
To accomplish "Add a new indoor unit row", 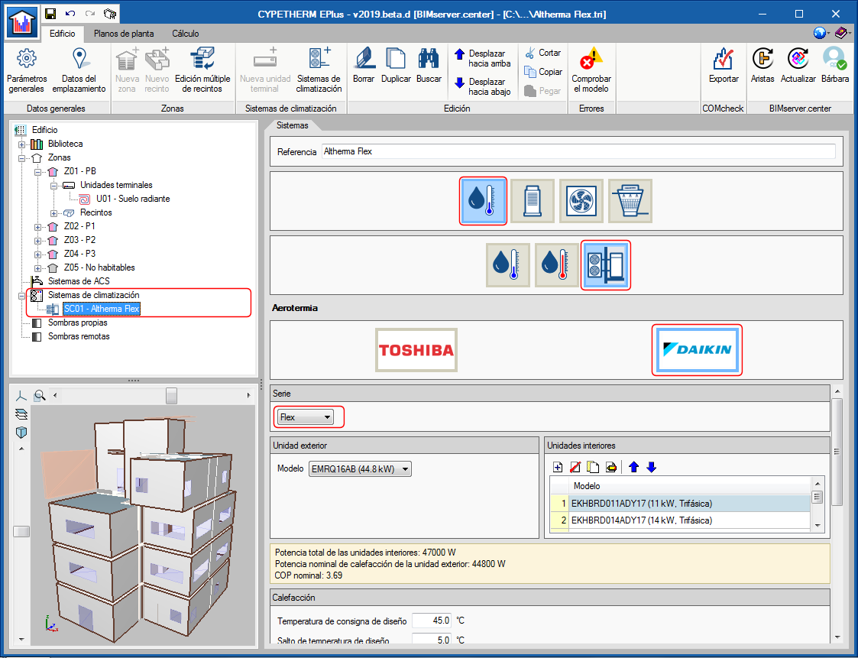I will coord(558,467).
